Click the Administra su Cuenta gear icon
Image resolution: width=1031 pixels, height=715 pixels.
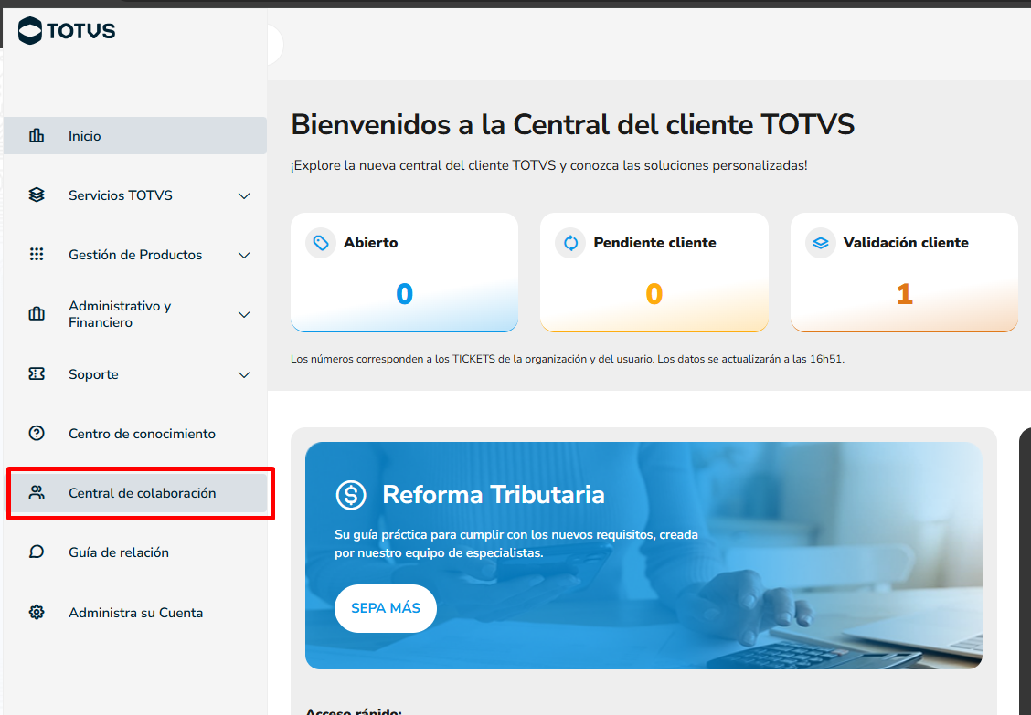37,613
